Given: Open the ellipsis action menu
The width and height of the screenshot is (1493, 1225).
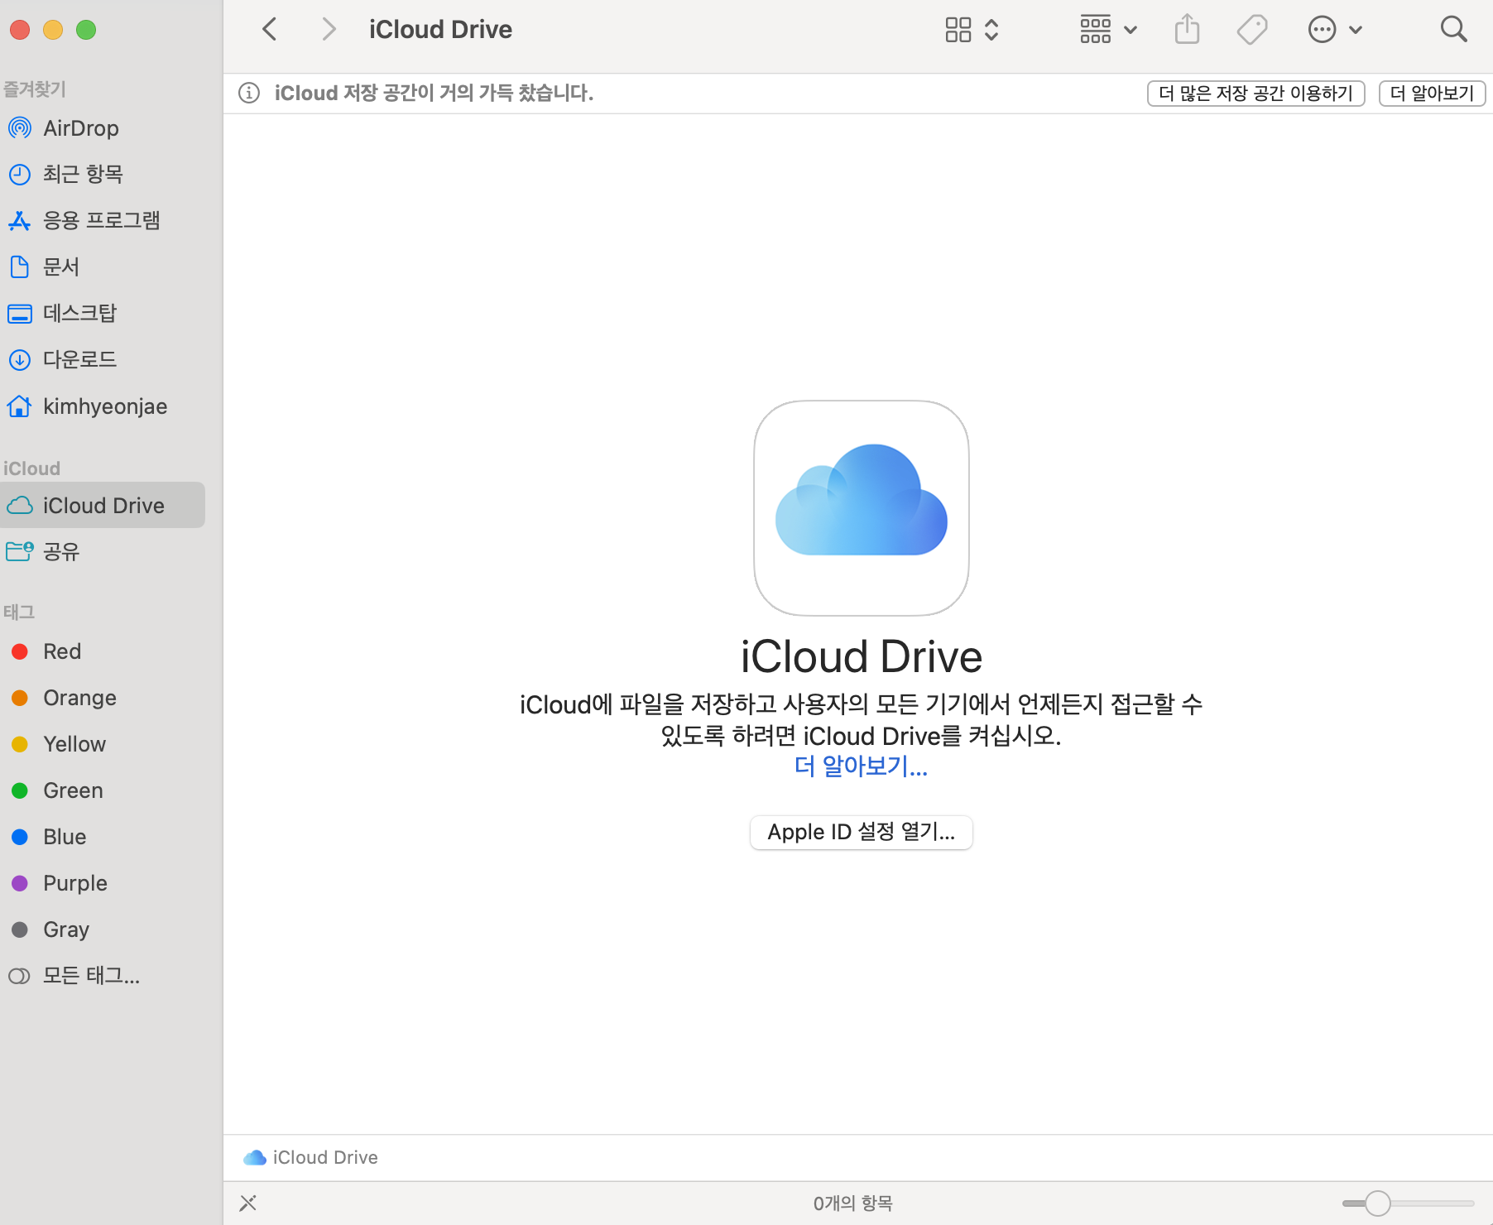Looking at the screenshot, I should pyautogui.click(x=1334, y=30).
